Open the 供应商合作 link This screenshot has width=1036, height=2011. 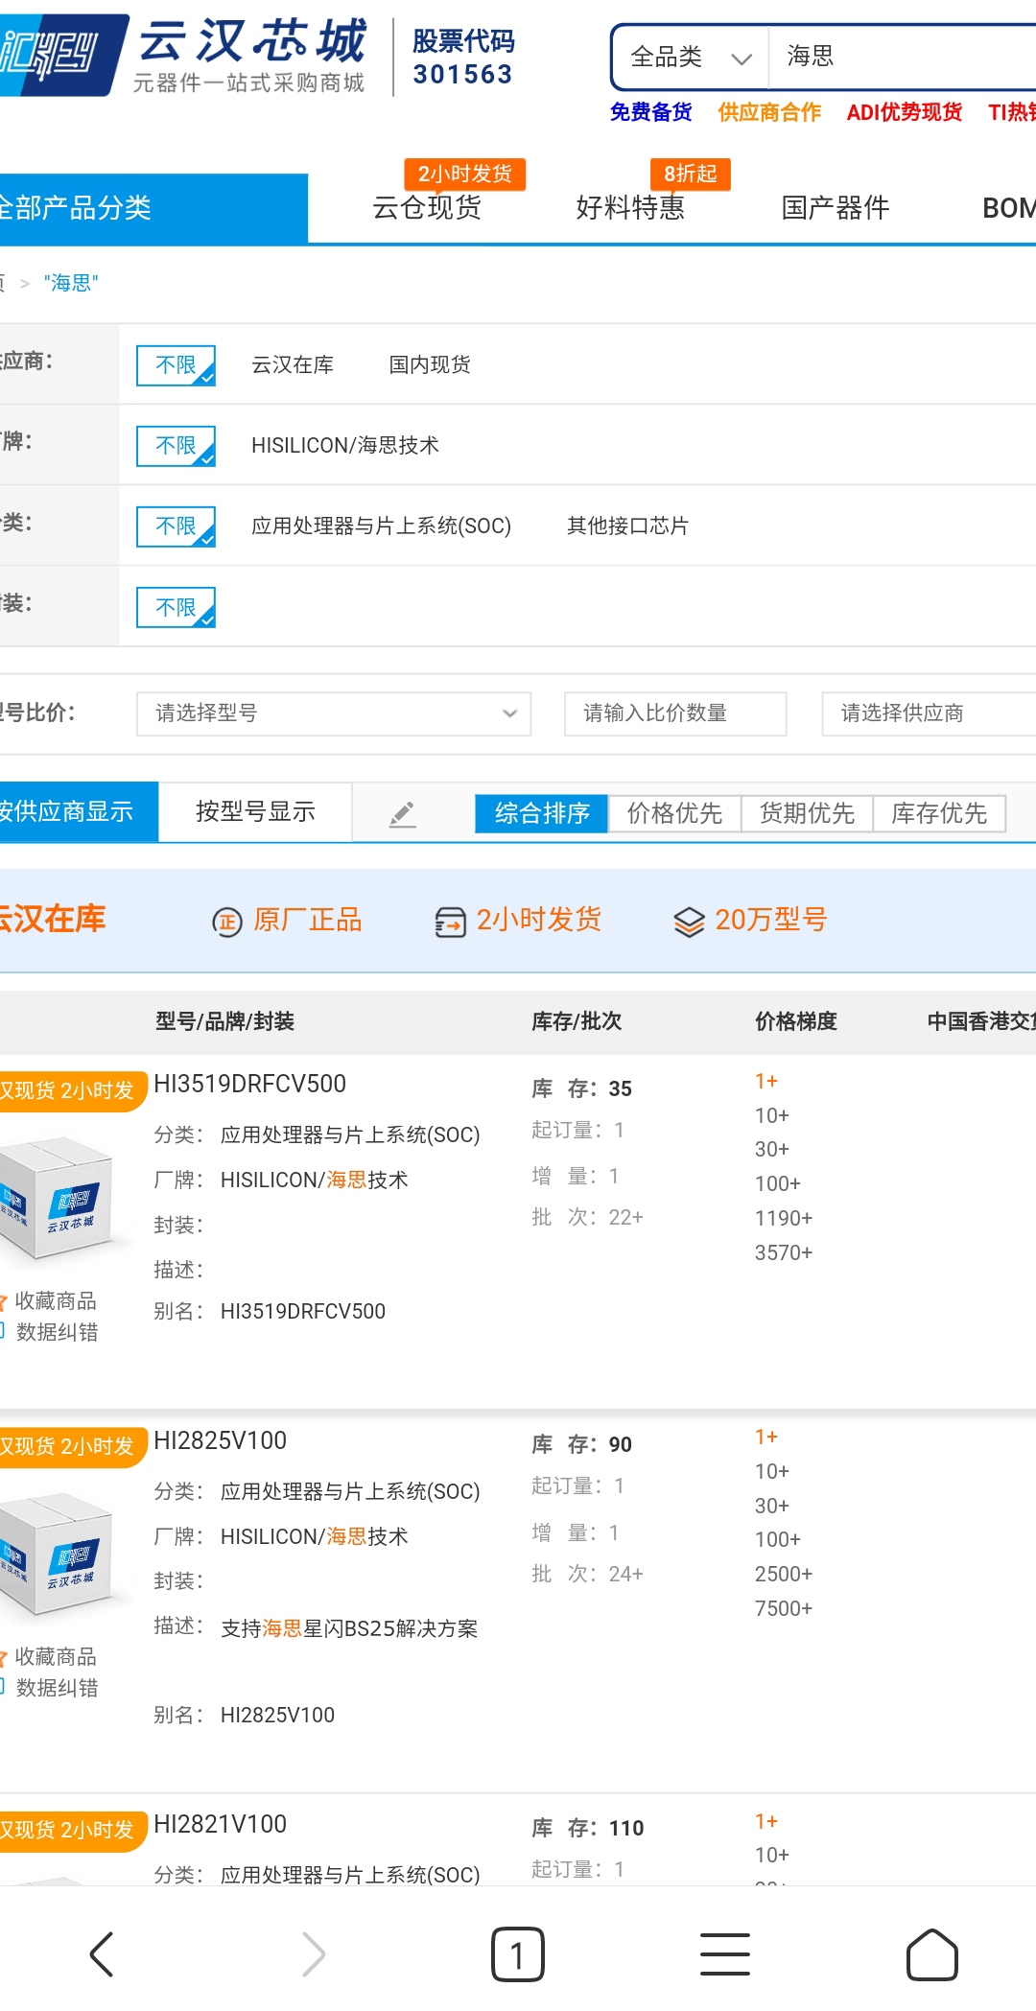(x=769, y=112)
